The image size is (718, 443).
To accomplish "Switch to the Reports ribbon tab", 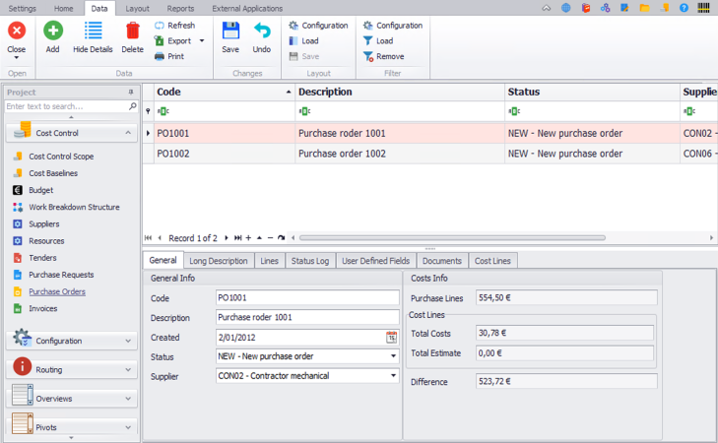I will [180, 8].
